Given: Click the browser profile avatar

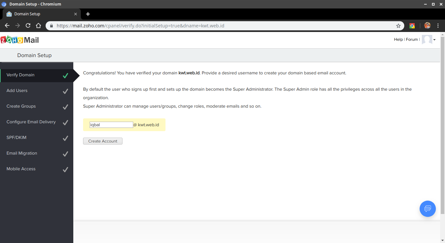Looking at the screenshot, I should pos(427,25).
